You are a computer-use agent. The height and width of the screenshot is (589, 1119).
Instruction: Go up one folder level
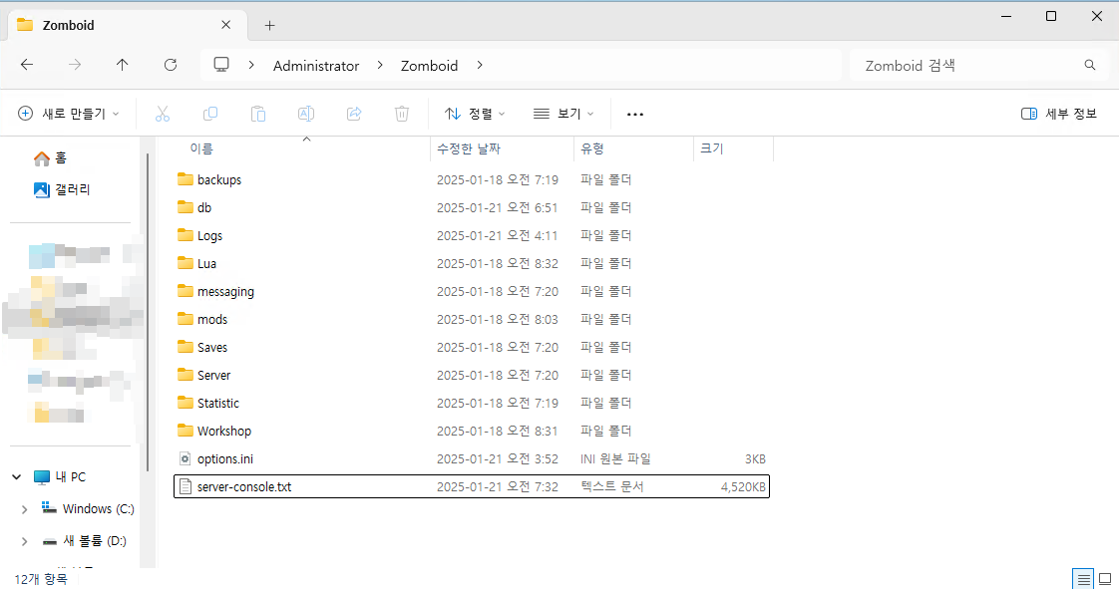tap(122, 65)
